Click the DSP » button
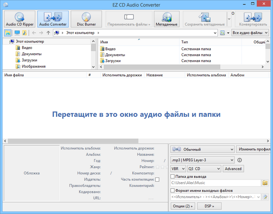The image size is (273, 214). point(209,206)
